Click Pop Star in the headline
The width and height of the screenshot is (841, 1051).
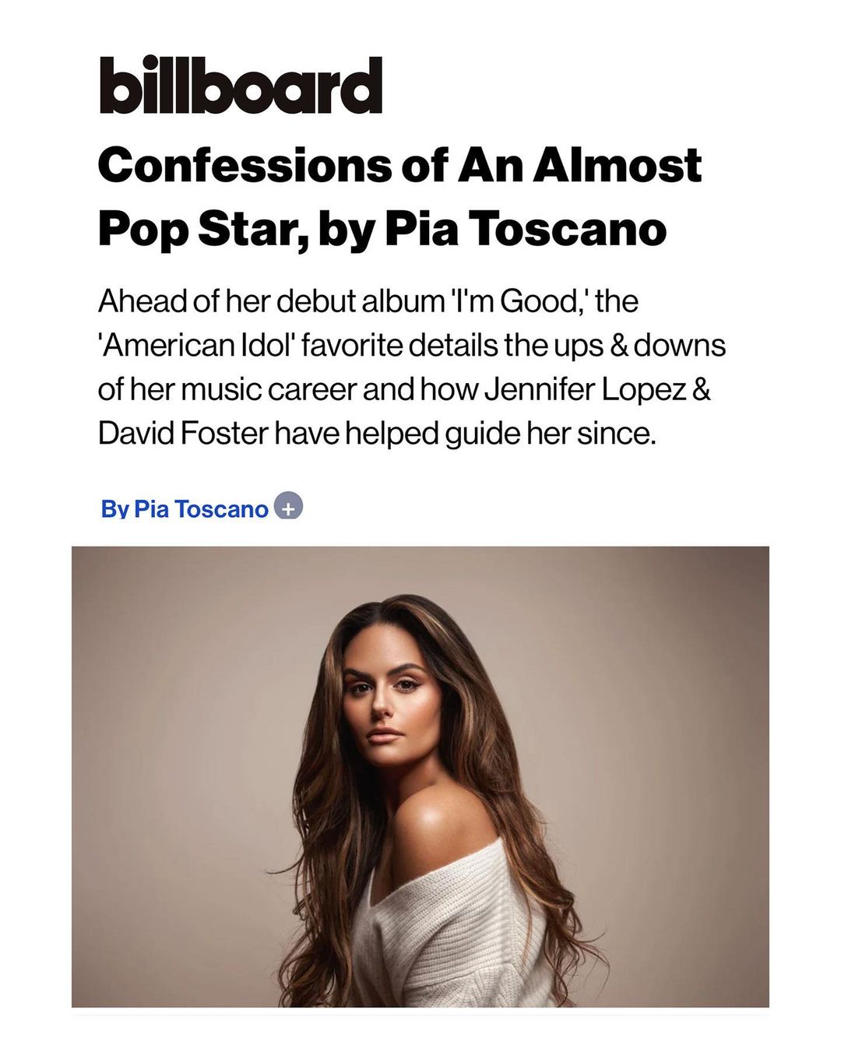tap(194, 229)
